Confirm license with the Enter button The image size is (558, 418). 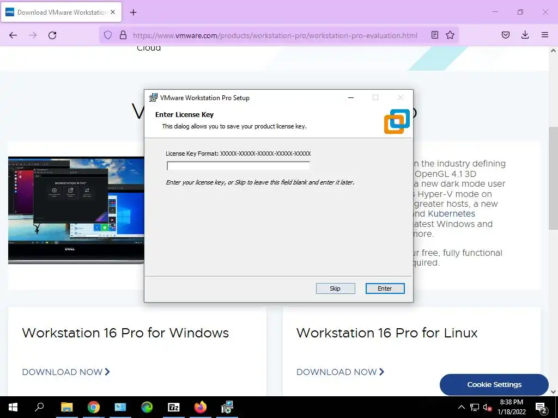point(385,288)
